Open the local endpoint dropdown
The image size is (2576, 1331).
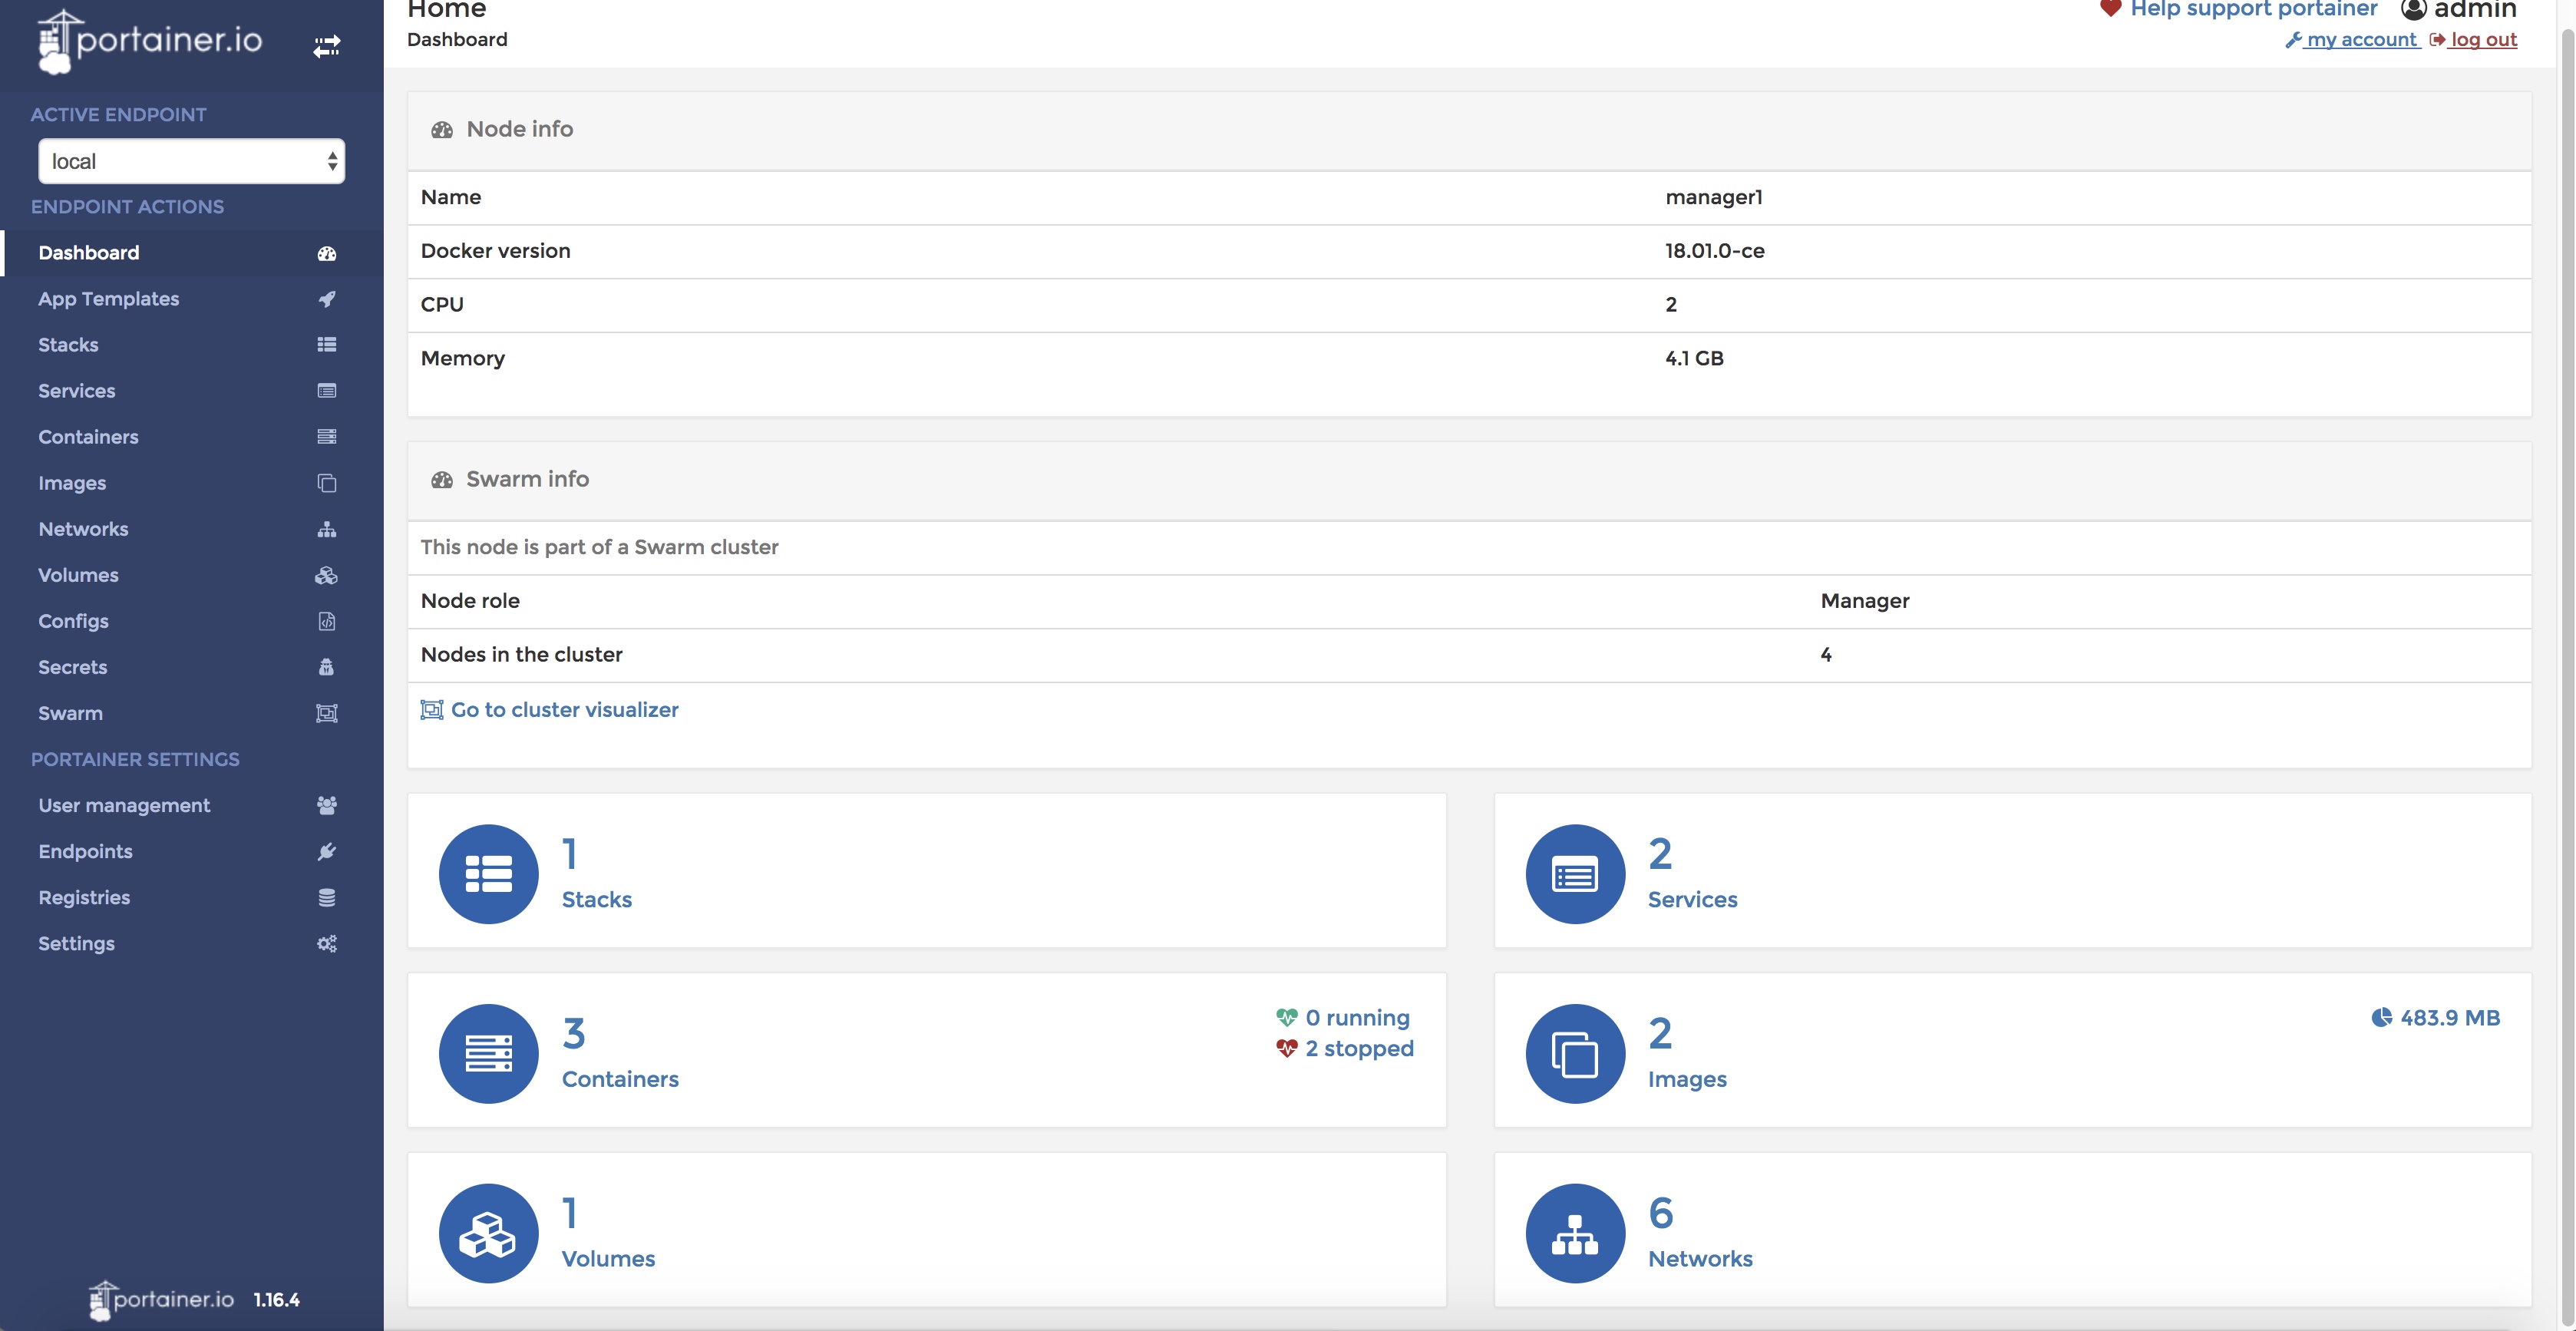coord(191,161)
